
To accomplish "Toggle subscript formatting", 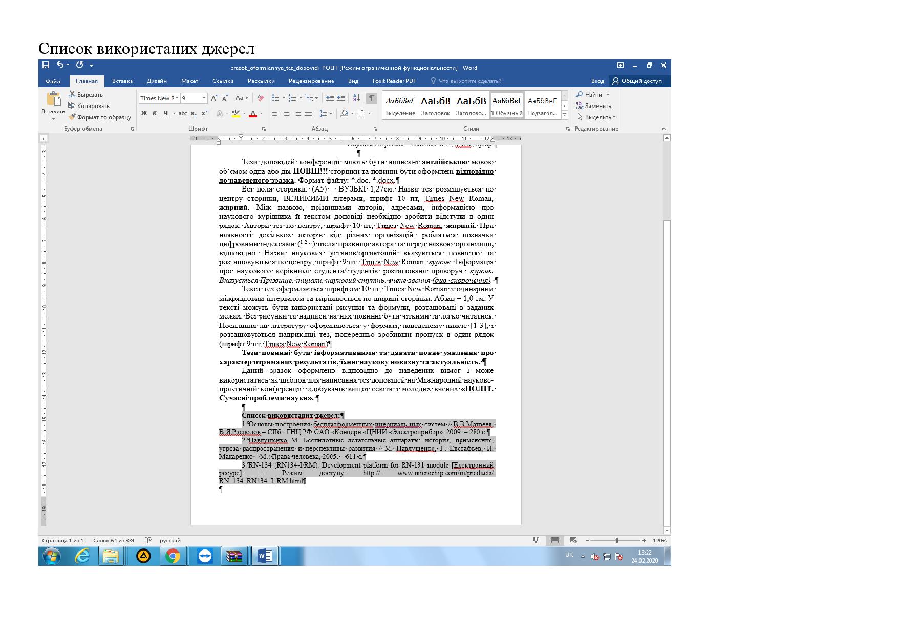I will 194,114.
